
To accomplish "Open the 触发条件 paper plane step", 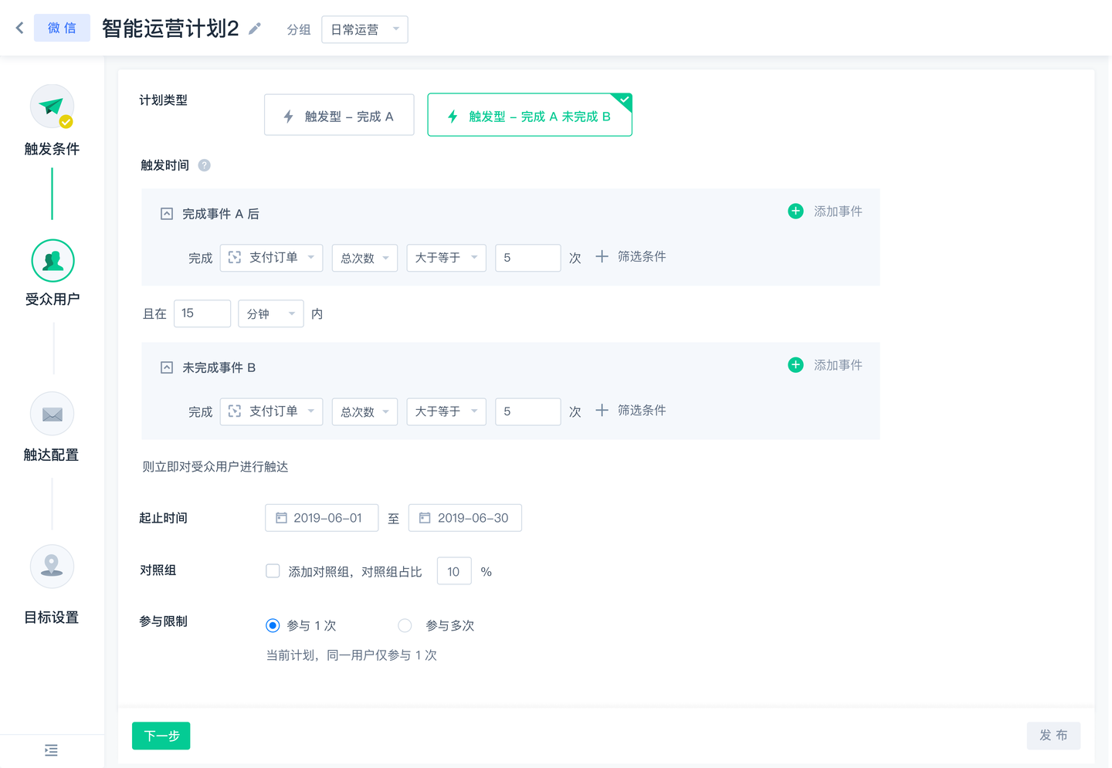I will [x=52, y=107].
